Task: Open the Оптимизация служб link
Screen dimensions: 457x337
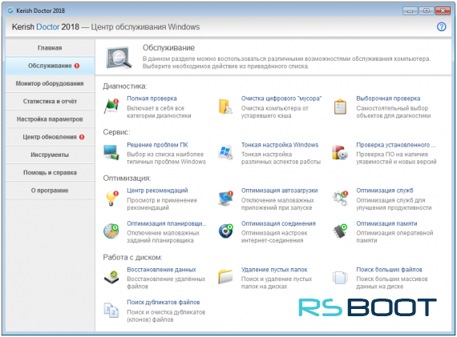Action: (x=384, y=191)
